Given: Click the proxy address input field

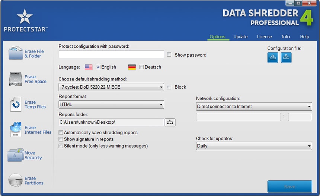Looking at the screenshot, I should 239,117.
